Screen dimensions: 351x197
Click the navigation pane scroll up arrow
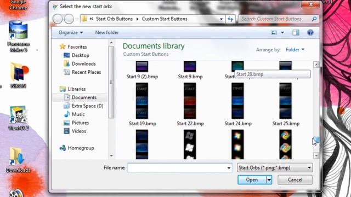[111, 43]
